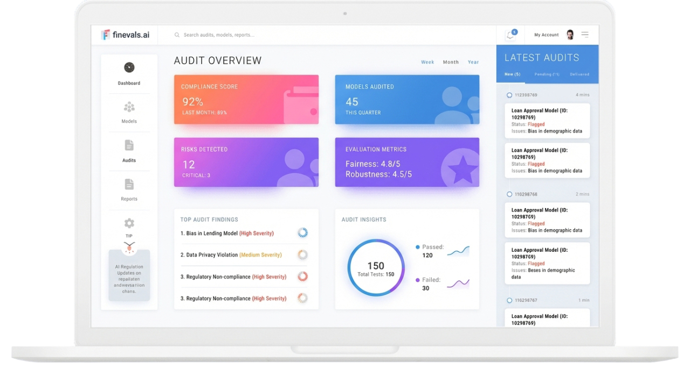Switch time range to Month

click(x=451, y=62)
